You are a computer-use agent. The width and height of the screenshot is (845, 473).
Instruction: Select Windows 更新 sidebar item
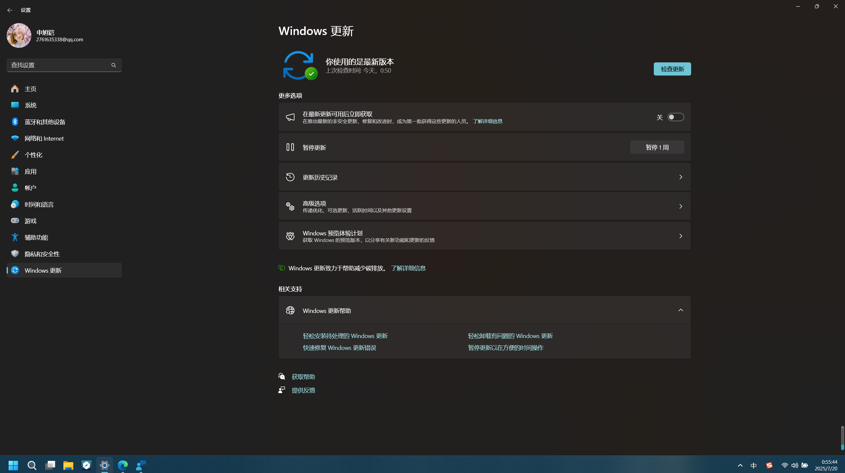[x=64, y=270]
